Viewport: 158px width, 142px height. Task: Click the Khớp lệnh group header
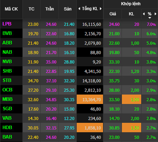click(131, 4)
